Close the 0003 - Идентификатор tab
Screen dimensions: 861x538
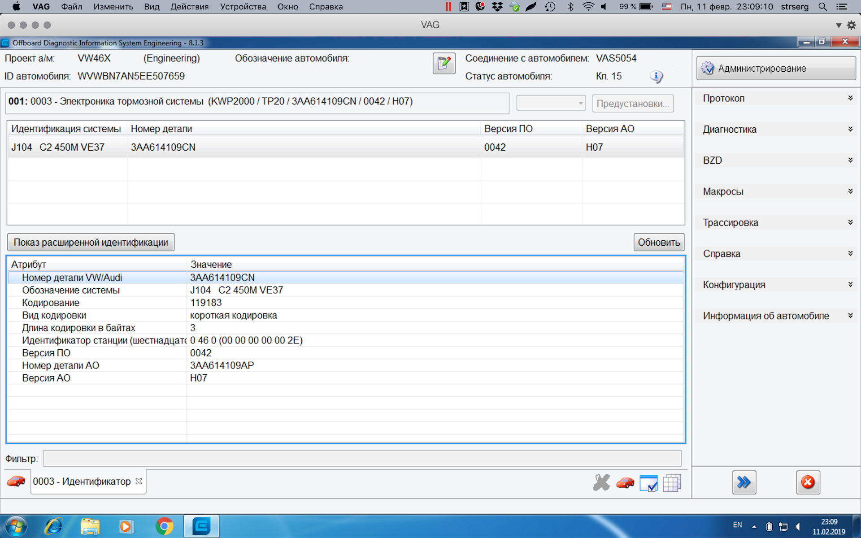[x=139, y=481]
